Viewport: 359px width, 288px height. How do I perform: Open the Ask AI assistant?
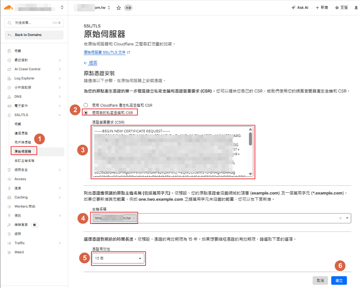[x=300, y=8]
